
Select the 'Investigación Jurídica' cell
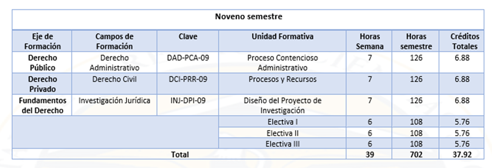point(114,101)
